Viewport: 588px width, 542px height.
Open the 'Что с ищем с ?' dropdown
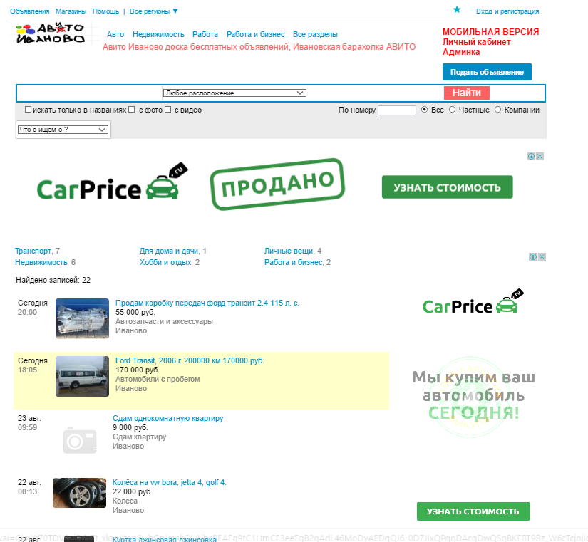(63, 130)
